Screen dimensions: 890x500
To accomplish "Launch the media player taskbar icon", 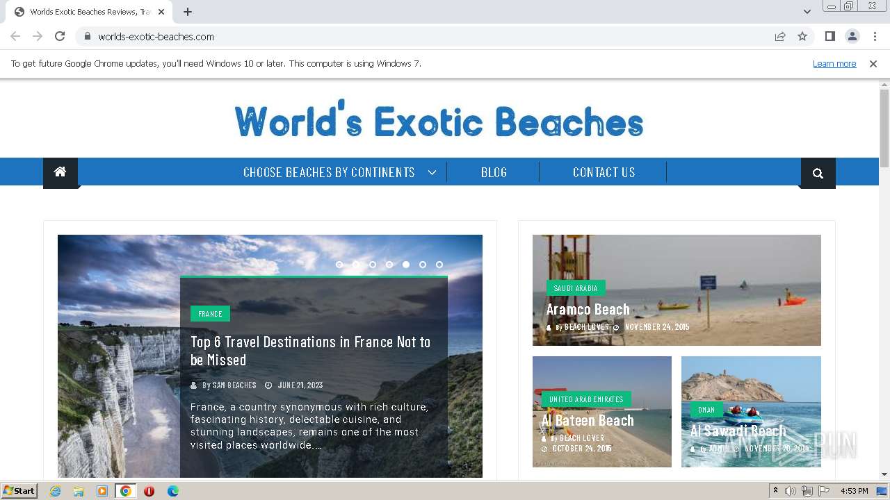I will click(102, 491).
